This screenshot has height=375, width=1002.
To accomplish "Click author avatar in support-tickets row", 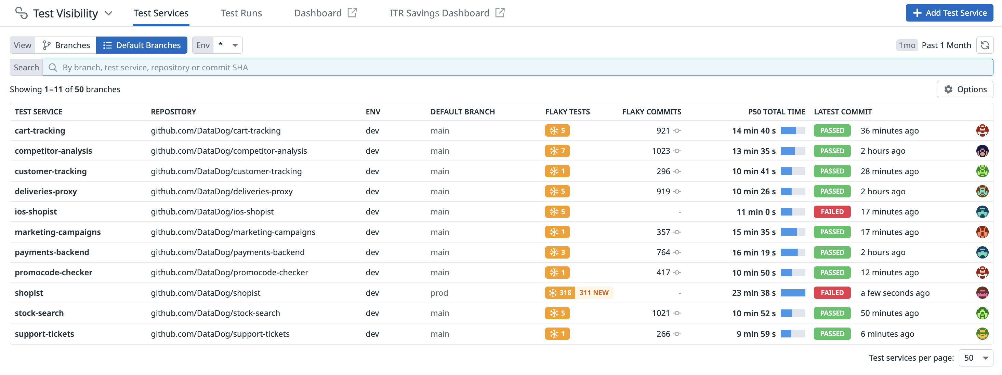I will click(982, 333).
